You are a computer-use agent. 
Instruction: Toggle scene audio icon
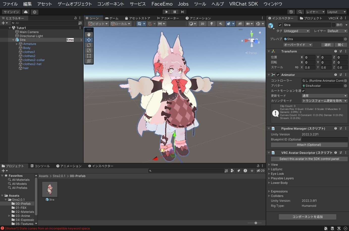tap(220, 24)
